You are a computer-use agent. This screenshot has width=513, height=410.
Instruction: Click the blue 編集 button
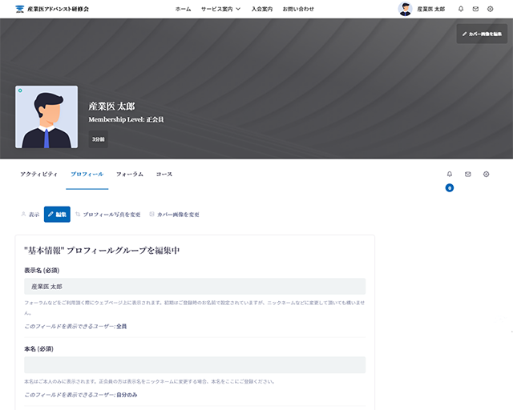pyautogui.click(x=57, y=215)
